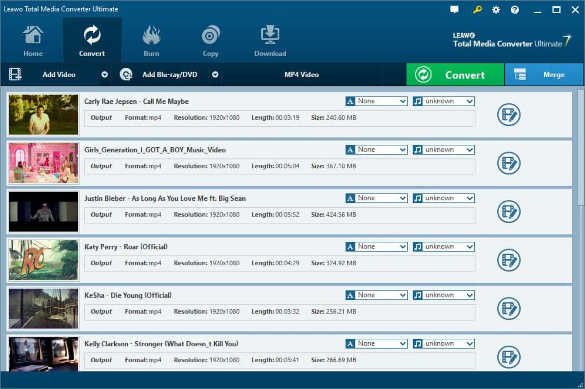Open settings with the gear icon
This screenshot has width=585, height=389.
pyautogui.click(x=496, y=10)
